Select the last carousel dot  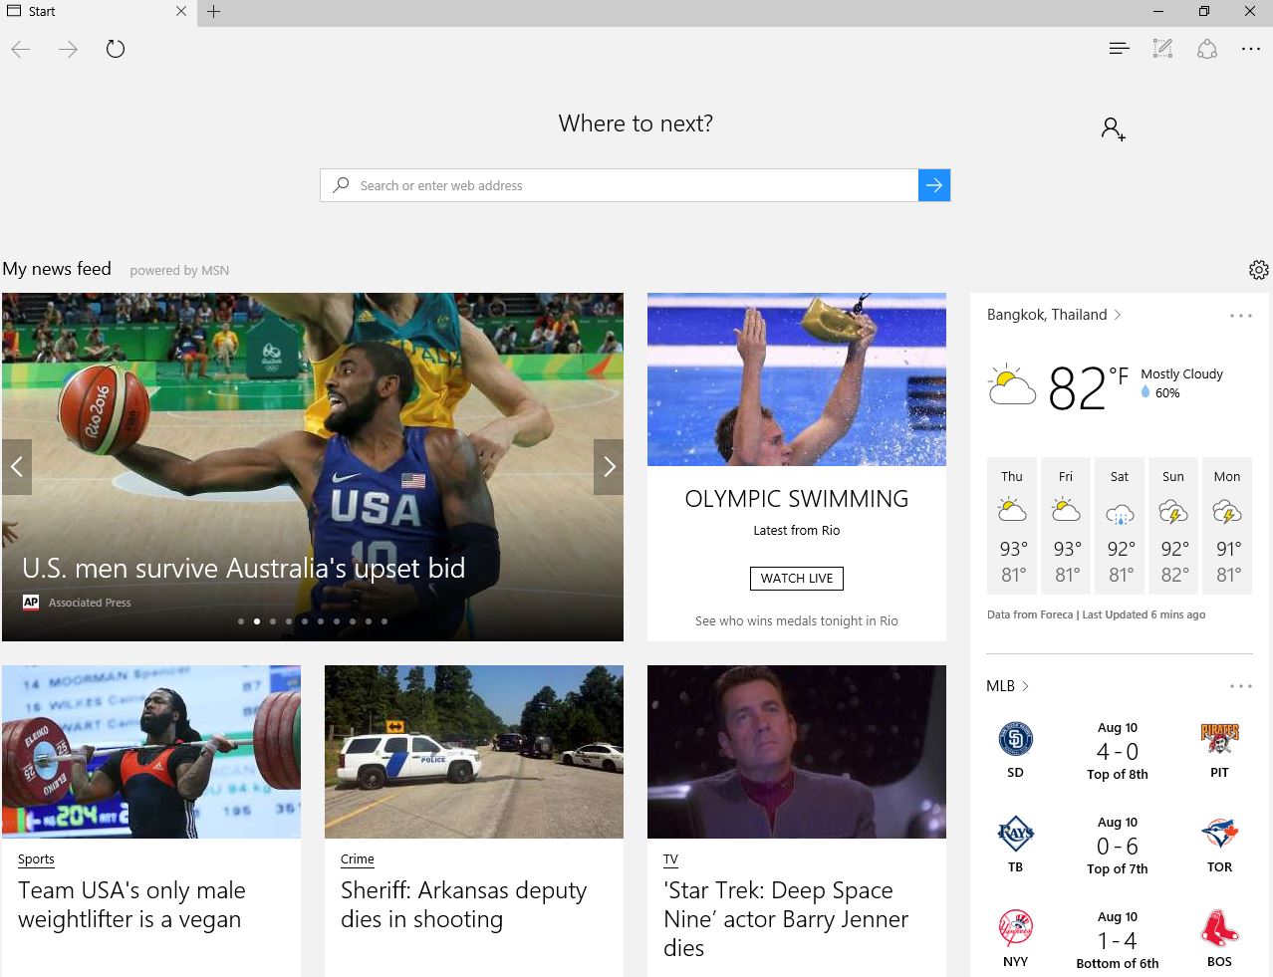tap(384, 621)
